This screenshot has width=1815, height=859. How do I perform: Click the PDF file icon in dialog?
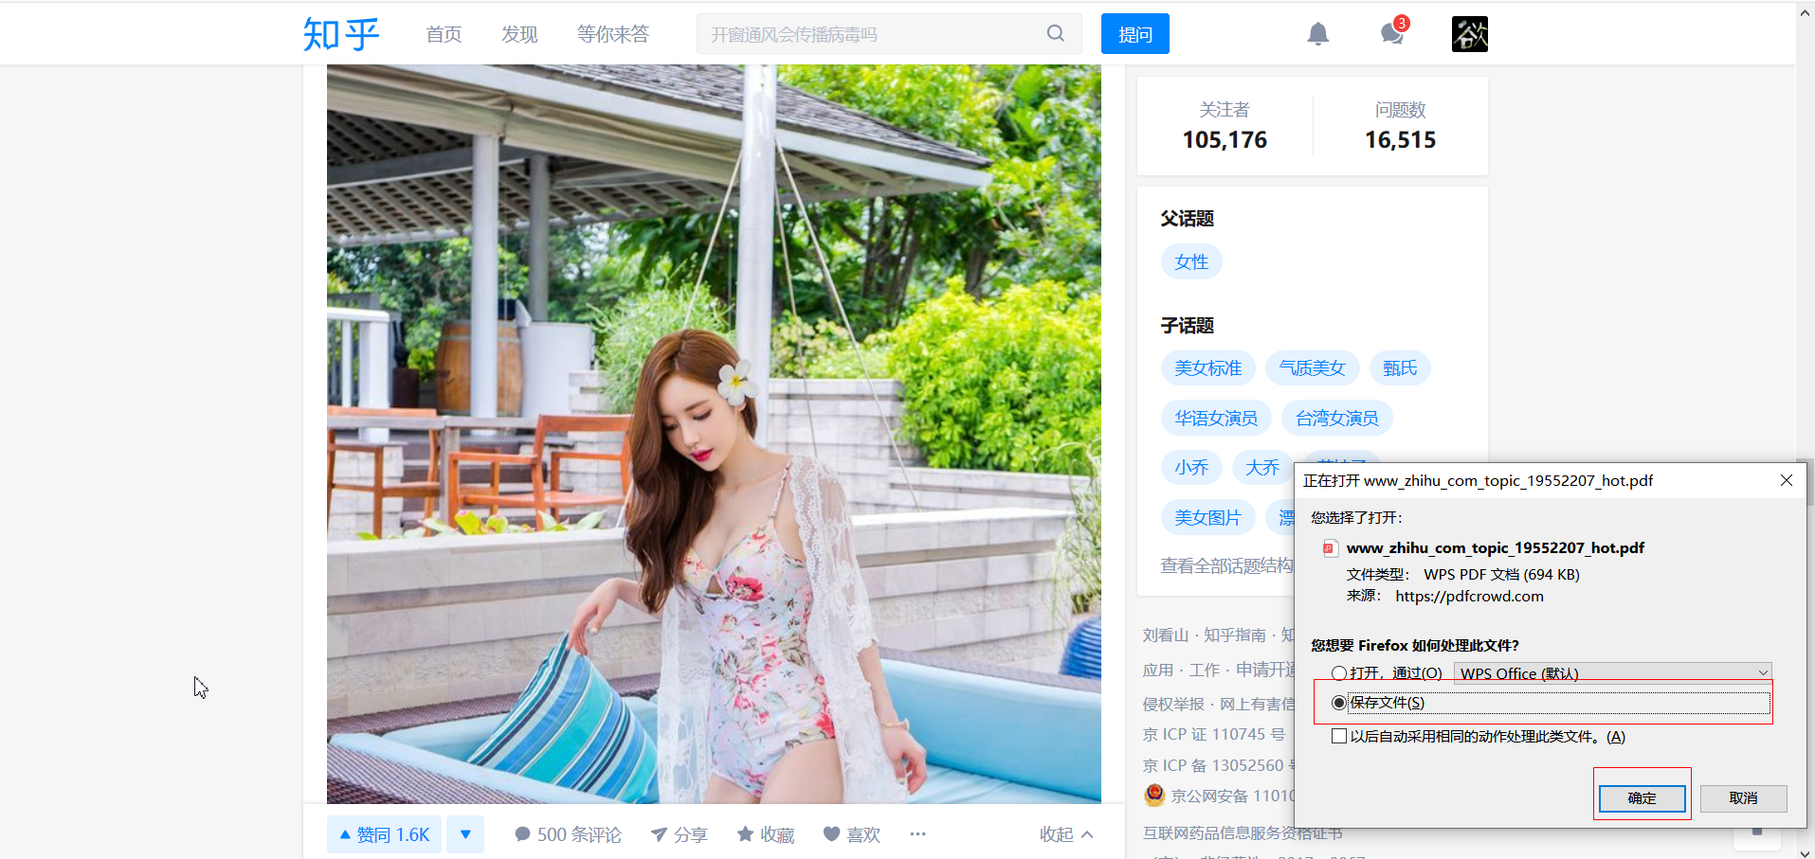pos(1331,548)
